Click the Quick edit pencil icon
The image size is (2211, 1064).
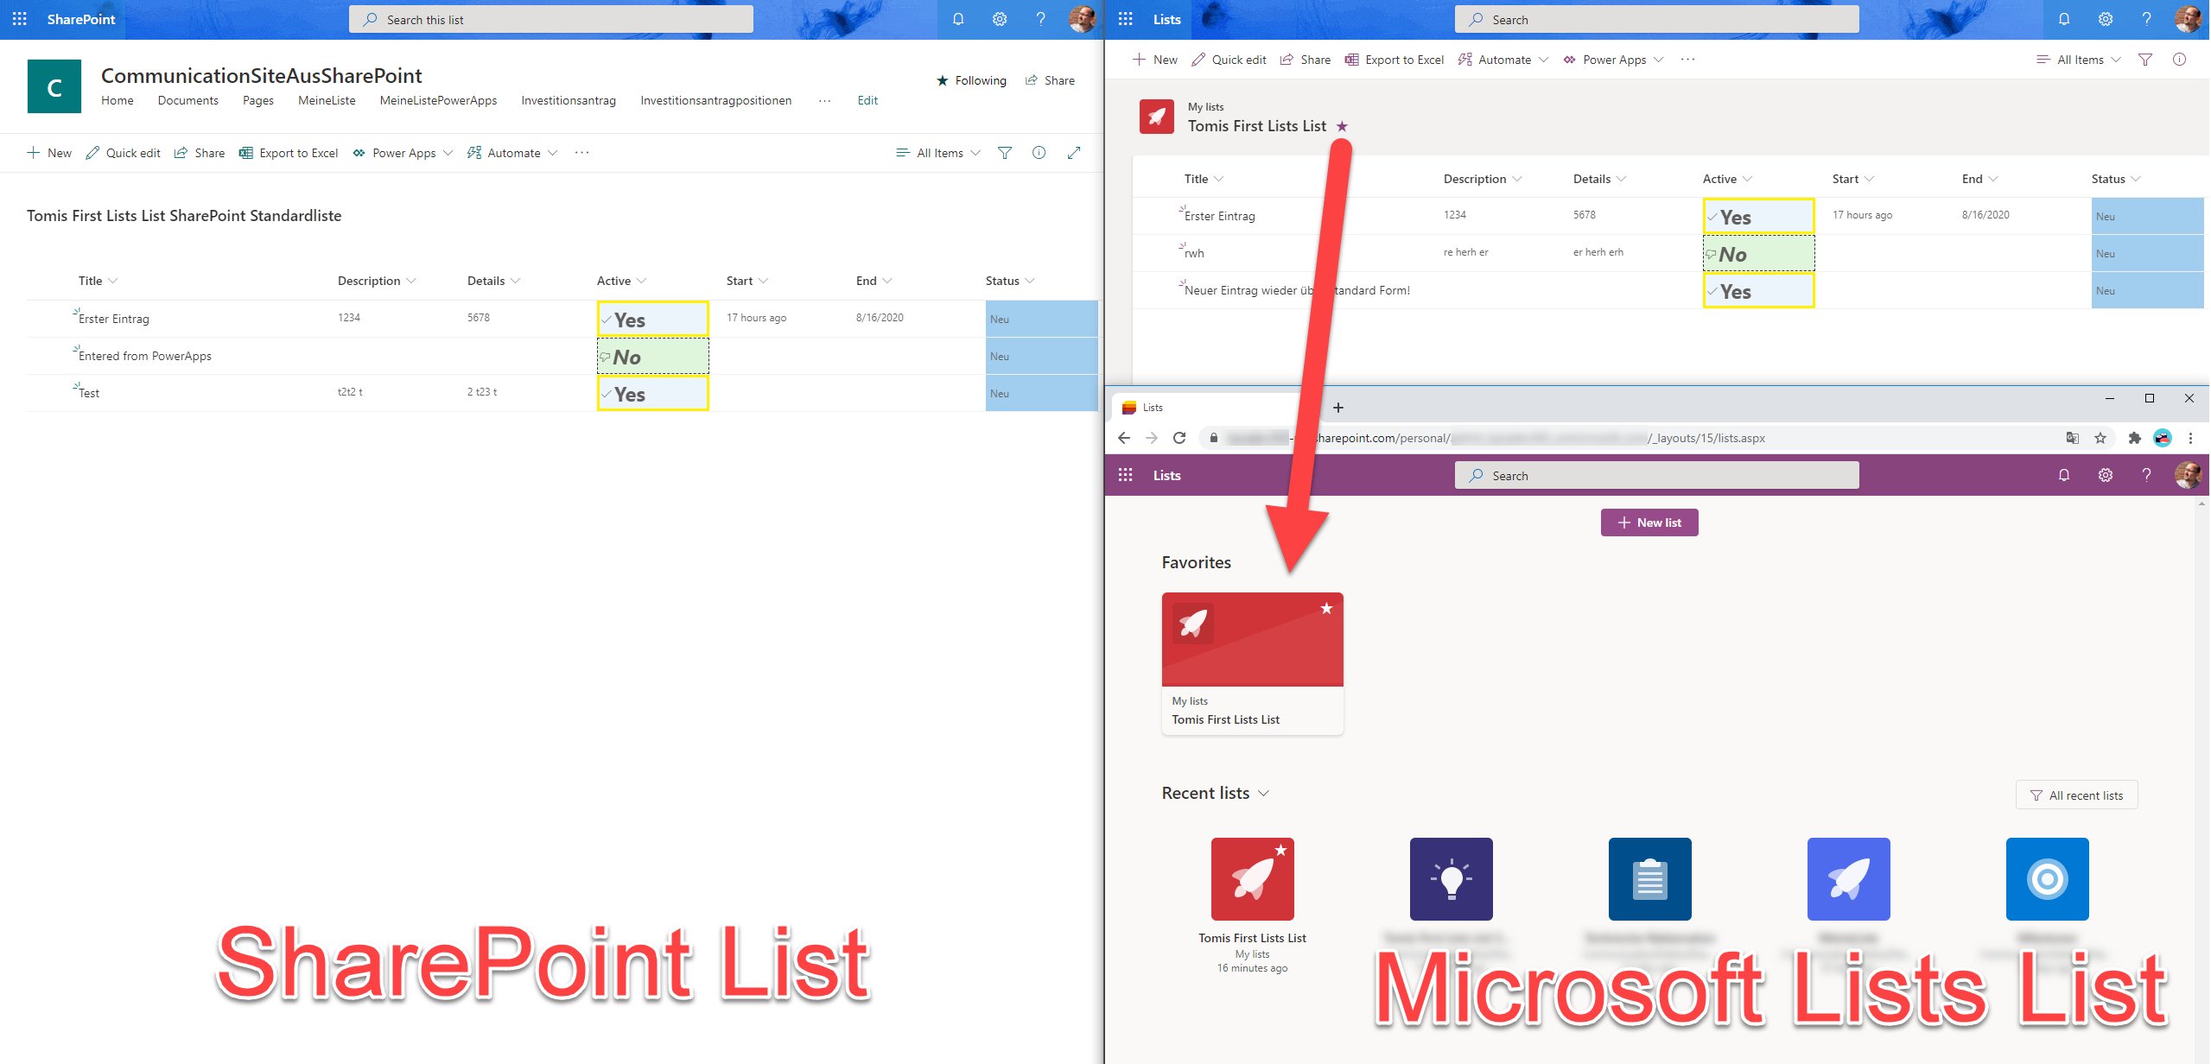tap(92, 153)
